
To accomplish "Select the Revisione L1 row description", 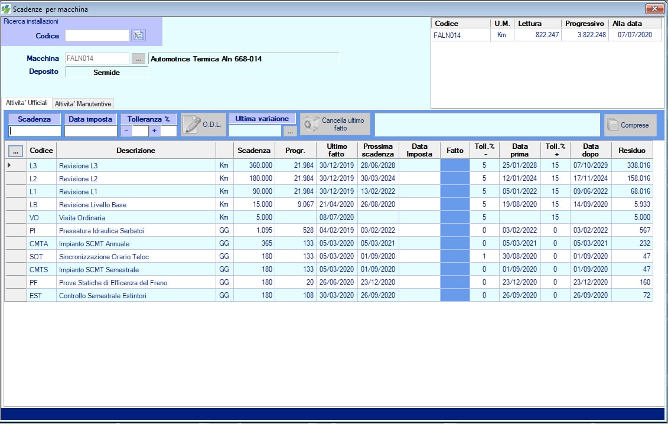I will coord(79,192).
